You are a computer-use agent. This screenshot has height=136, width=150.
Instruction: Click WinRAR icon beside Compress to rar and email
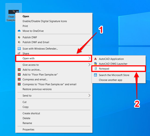pos(19,84)
